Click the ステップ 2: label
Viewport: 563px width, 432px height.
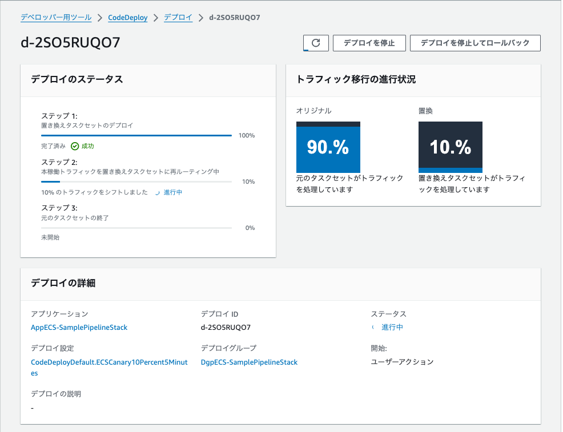click(x=59, y=162)
